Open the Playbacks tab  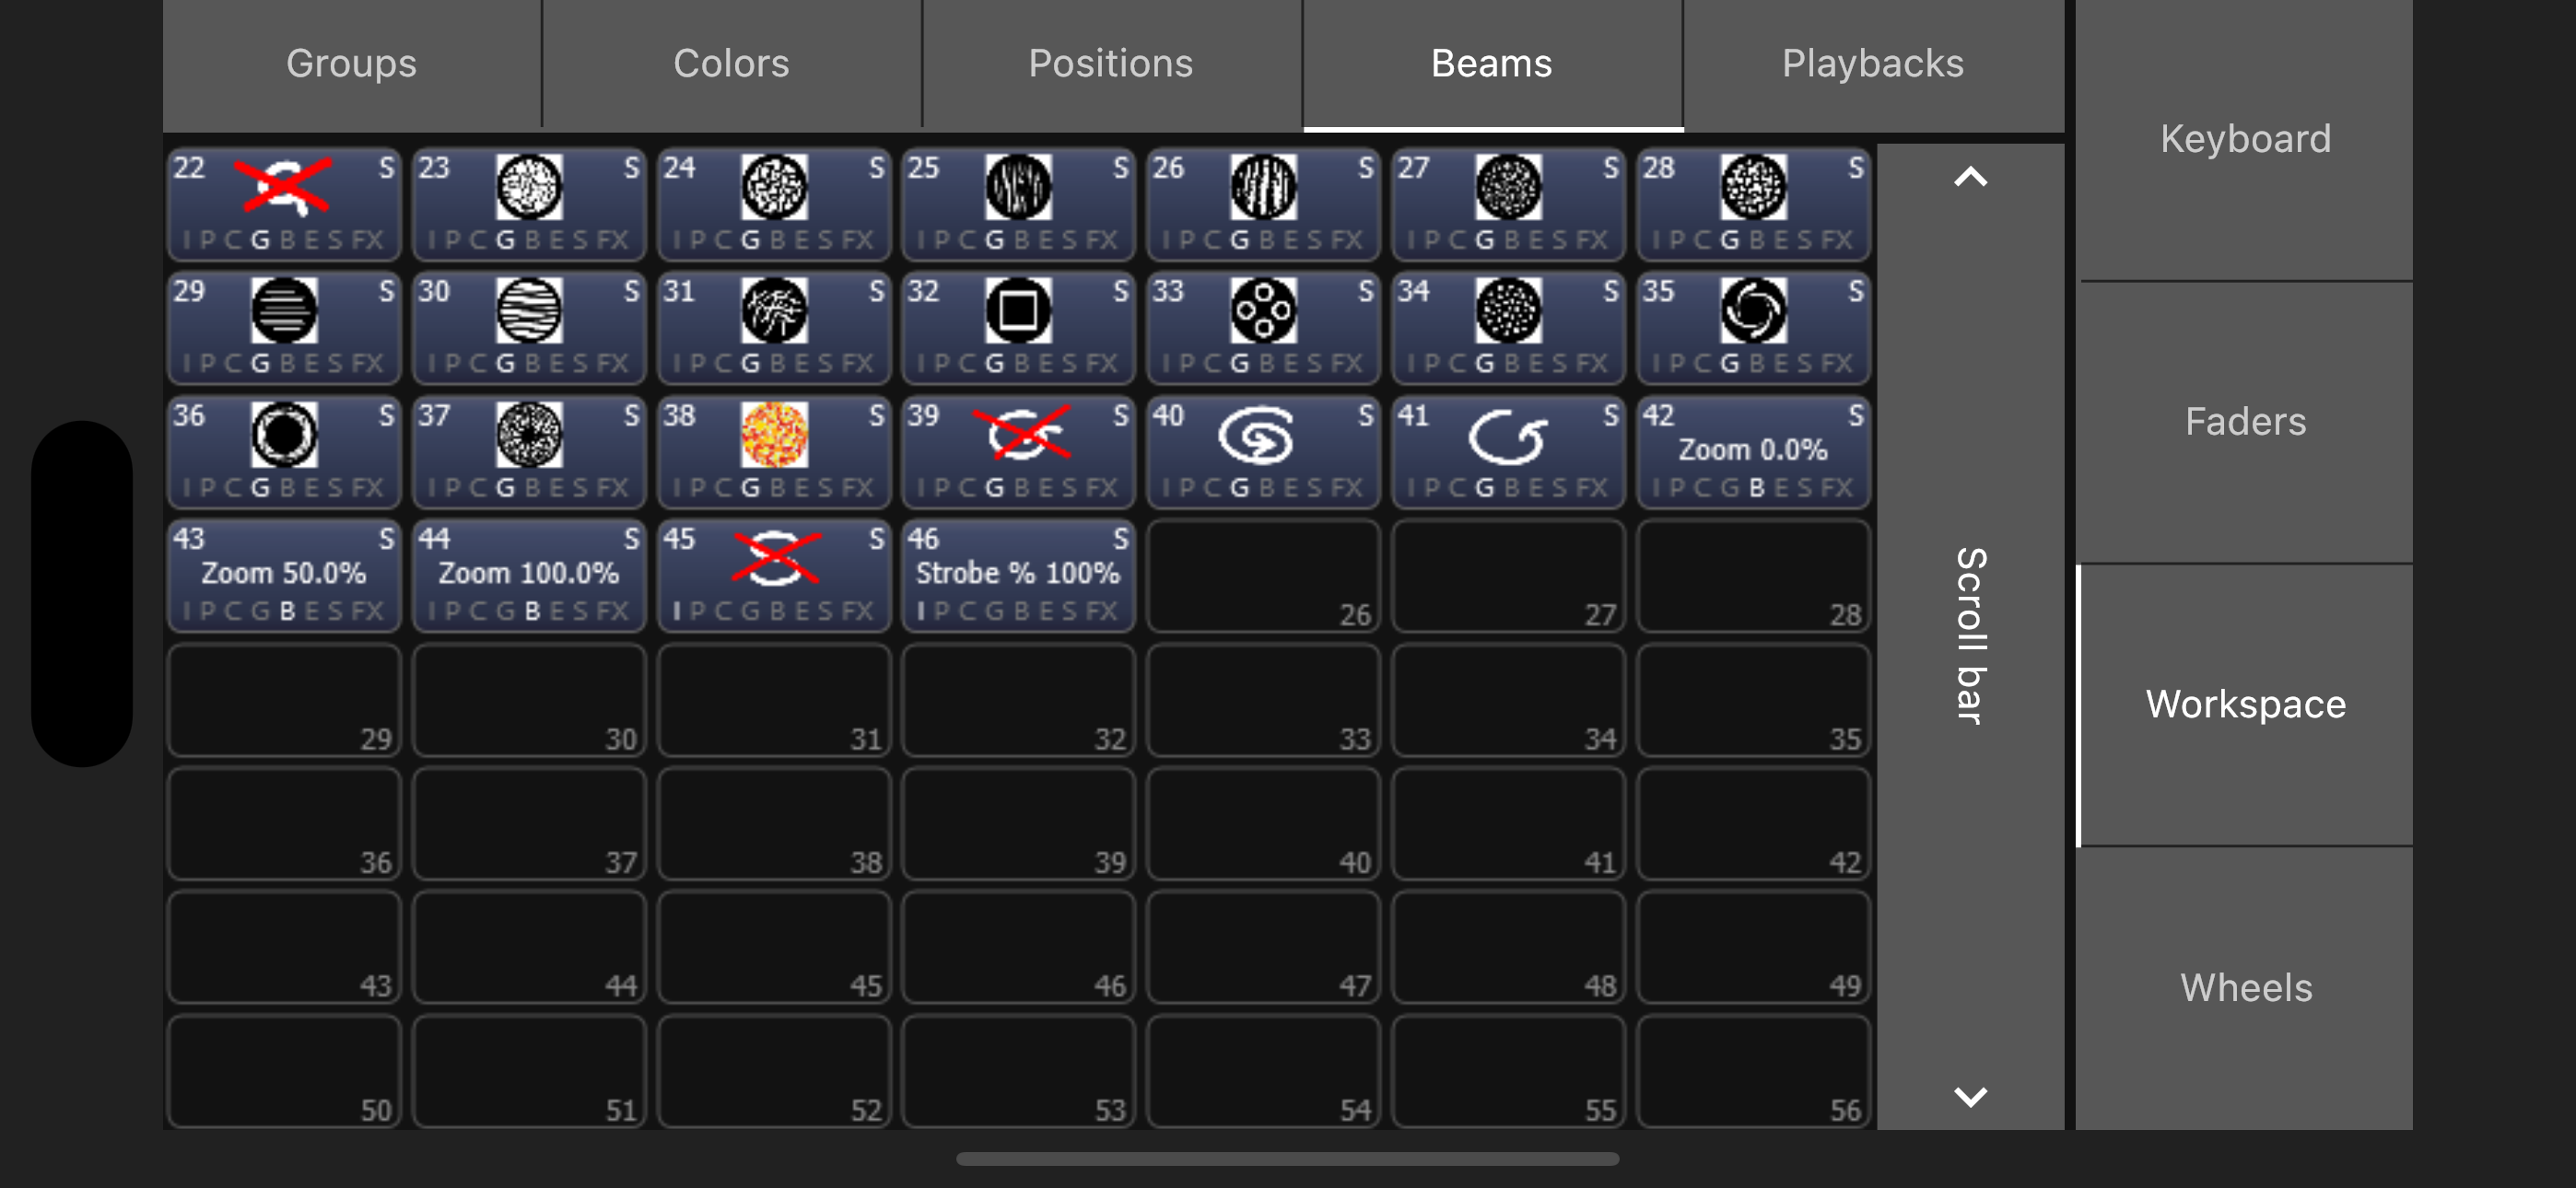click(1873, 64)
